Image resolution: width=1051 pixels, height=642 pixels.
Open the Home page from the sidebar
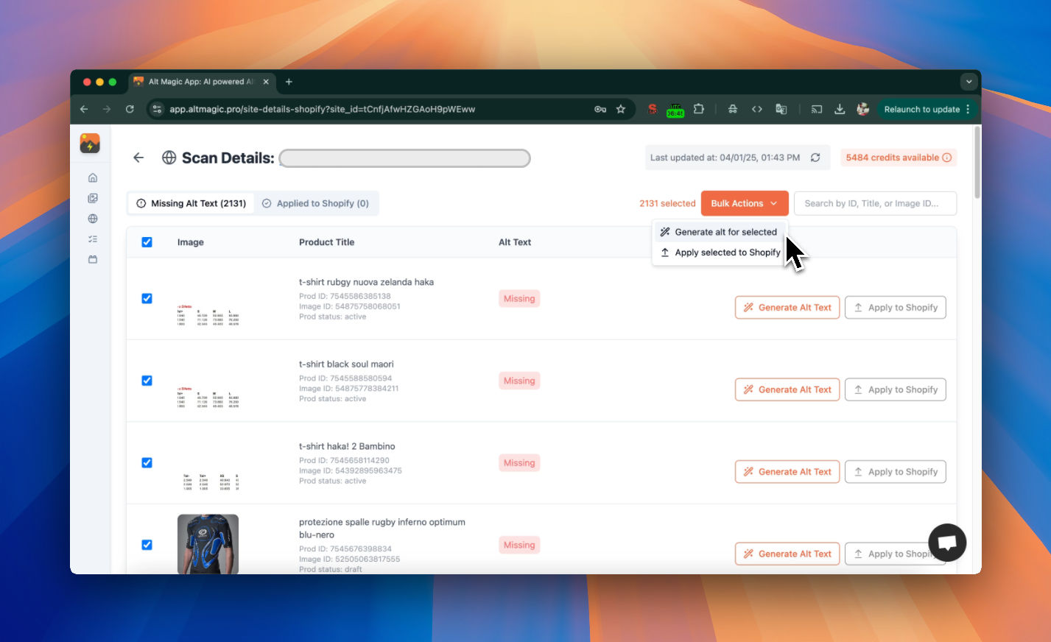93,177
